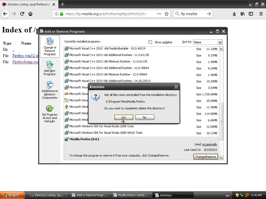Open Add New Programs sidebar icon
Viewport: 266px width, 199px height.
coord(50,68)
